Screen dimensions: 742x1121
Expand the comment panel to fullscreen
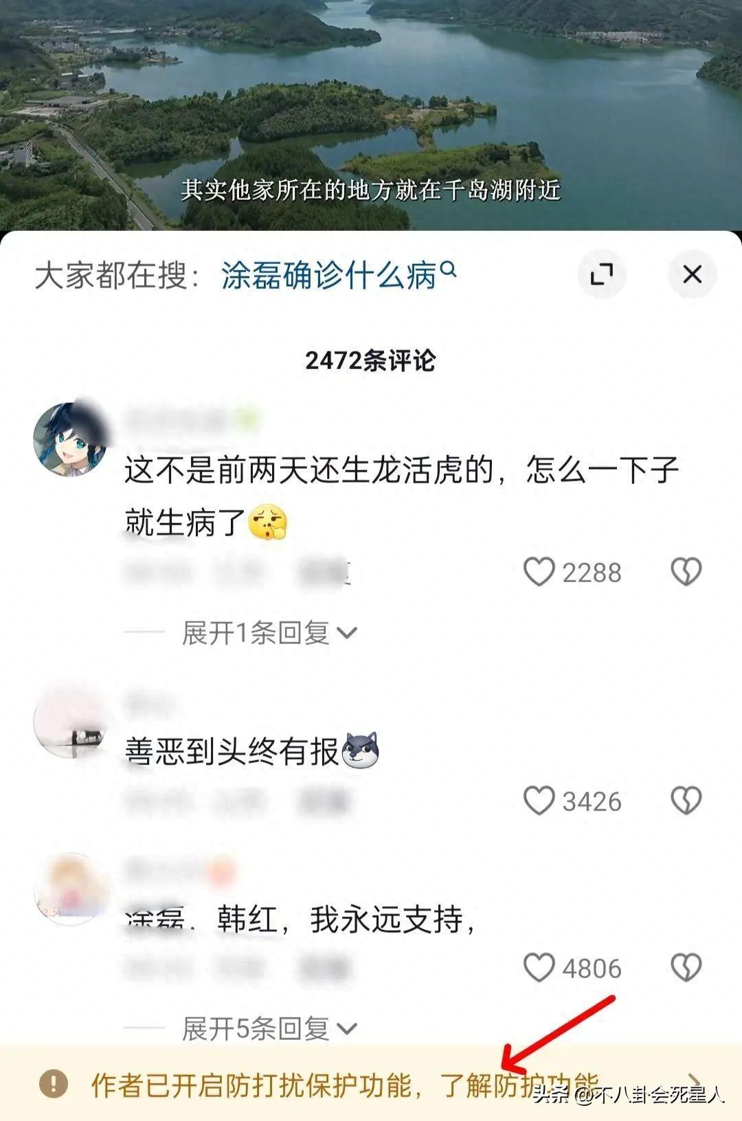point(602,275)
